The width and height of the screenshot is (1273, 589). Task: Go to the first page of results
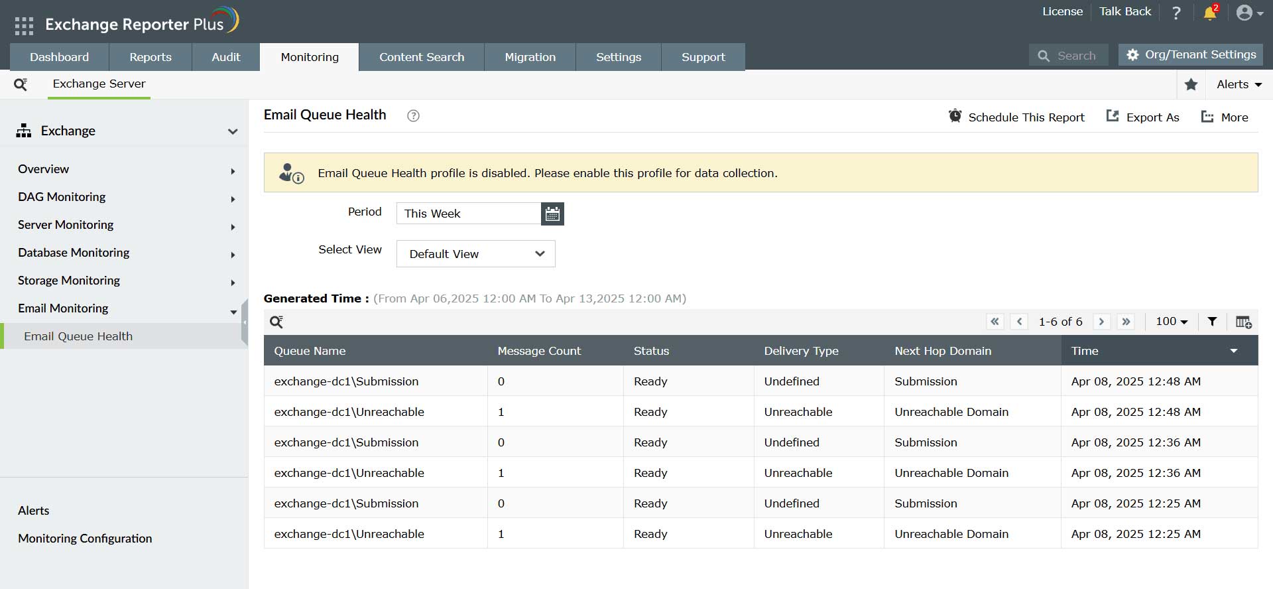coord(995,322)
